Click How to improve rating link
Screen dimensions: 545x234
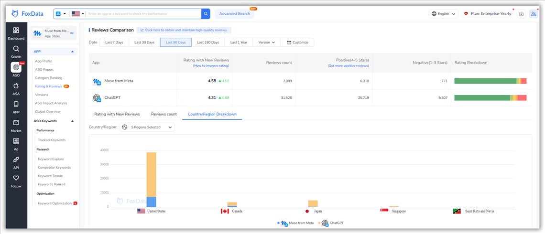pos(211,65)
